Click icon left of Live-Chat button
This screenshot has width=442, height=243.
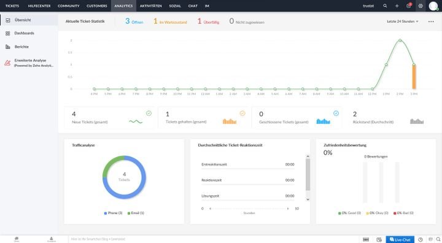pyautogui.click(x=379, y=239)
